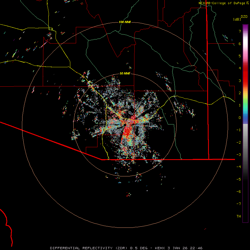Click the -4 dB value on color scale
The image size is (250, 250).
[239, 167]
